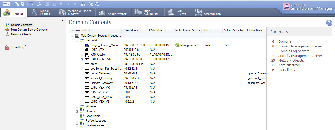Sort by IPv4 Address column header
Viewport: 335px width, 130px height.
134,30
